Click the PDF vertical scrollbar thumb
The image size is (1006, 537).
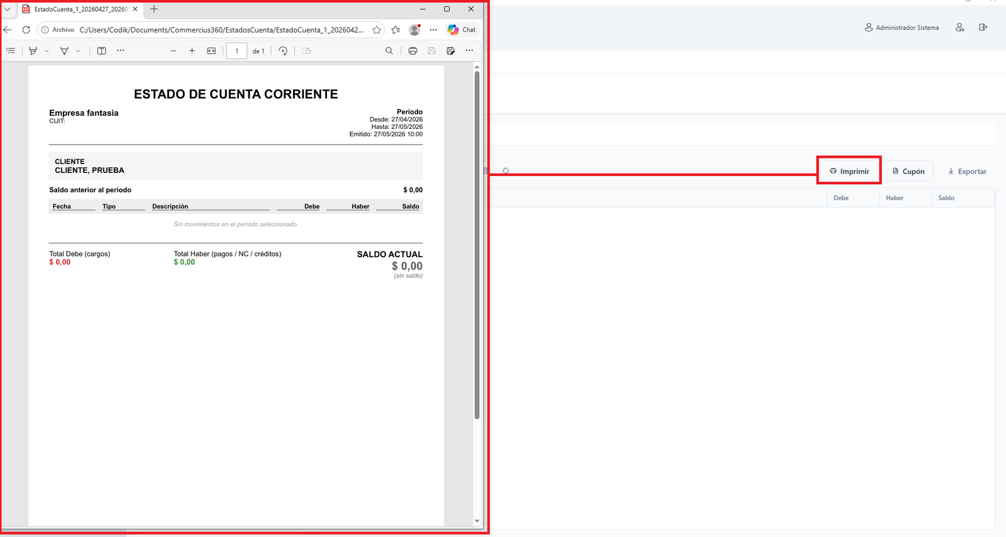coord(477,245)
